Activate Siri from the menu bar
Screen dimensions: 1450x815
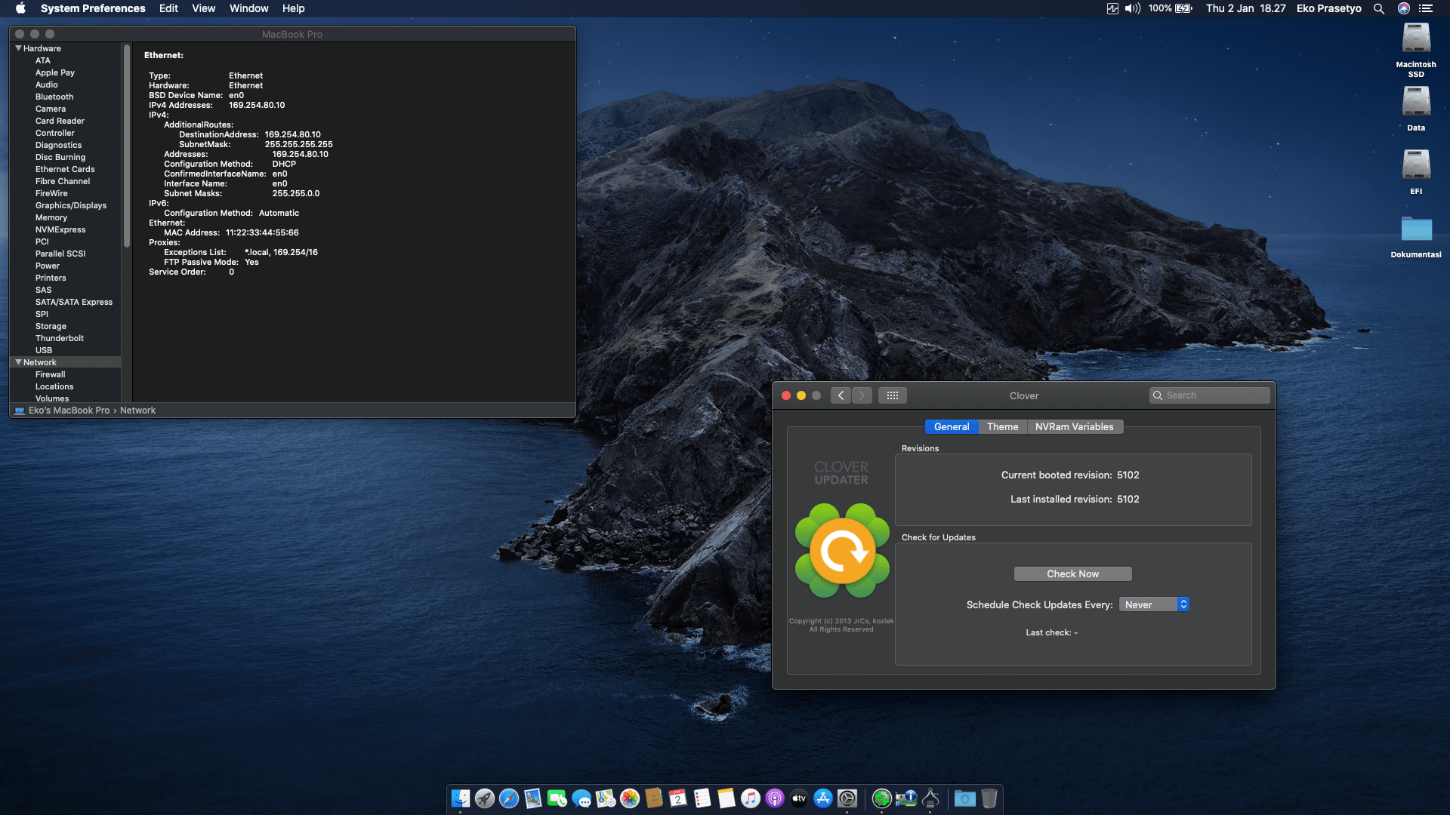click(x=1404, y=8)
